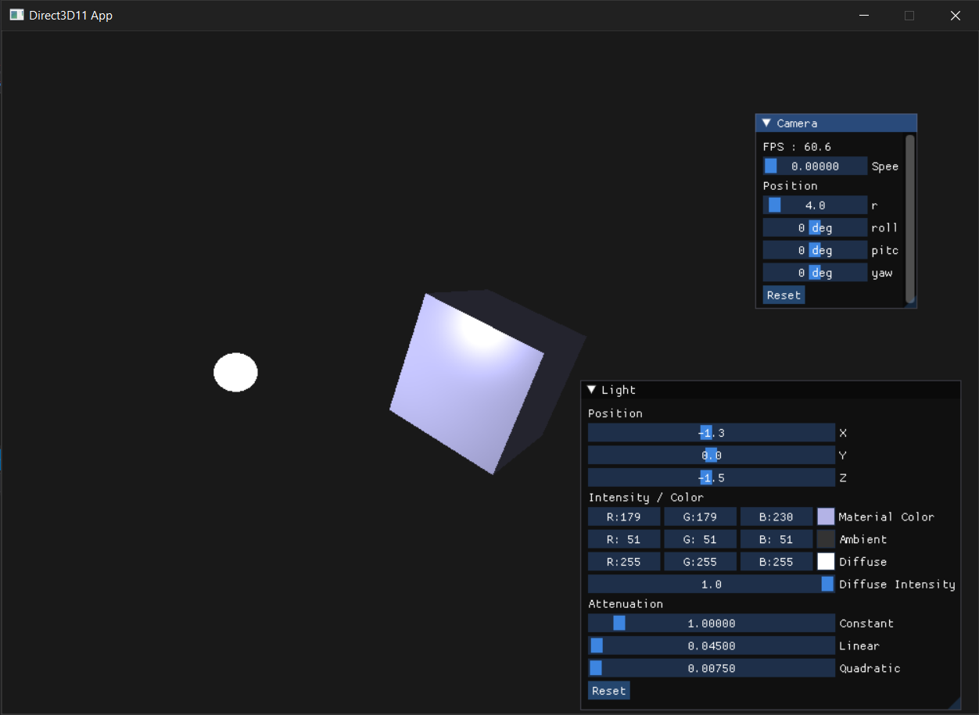Click the light position Y slider
This screenshot has width=979, height=715.
(x=712, y=456)
